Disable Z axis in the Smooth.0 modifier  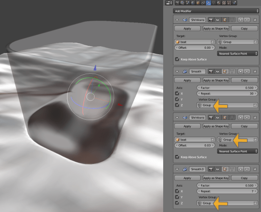click(178, 203)
